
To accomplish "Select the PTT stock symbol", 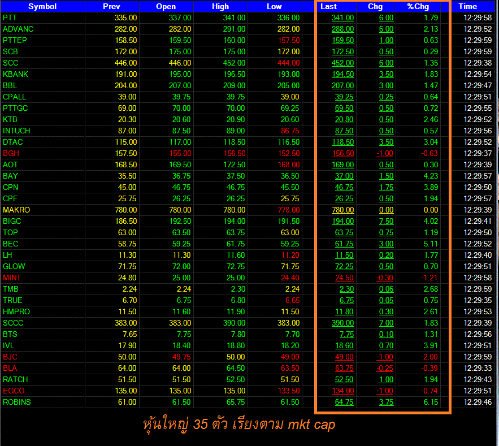I will [x=10, y=18].
